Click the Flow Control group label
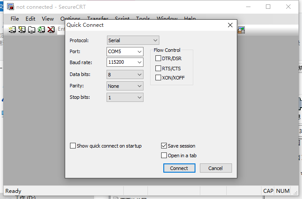The image size is (302, 199). point(167,50)
